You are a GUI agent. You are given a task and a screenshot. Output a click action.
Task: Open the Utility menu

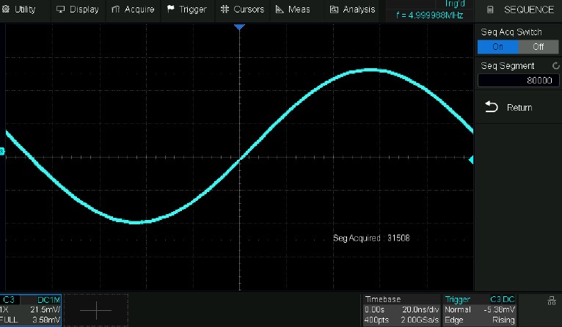tap(20, 10)
